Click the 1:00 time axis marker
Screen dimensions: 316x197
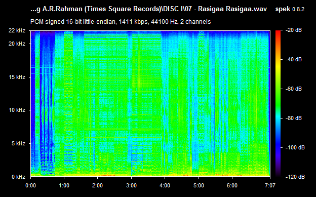(x=64, y=185)
